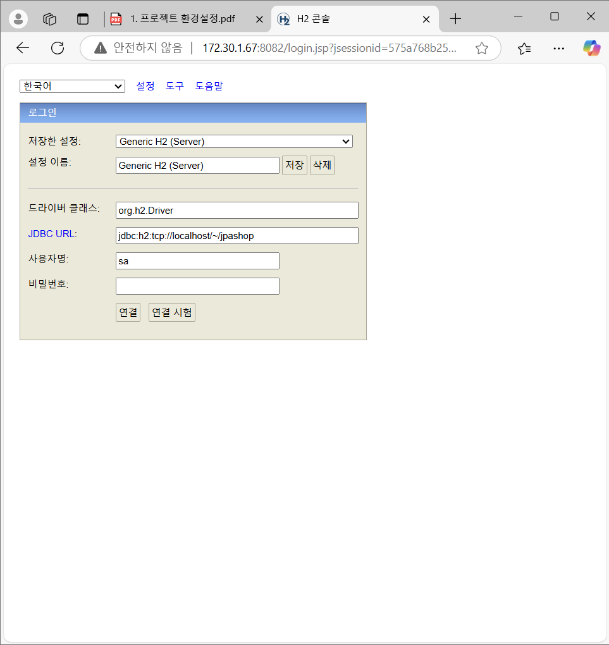Image resolution: width=609 pixels, height=645 pixels.
Task: Toggle the vertical tabs icon
Action: tap(83, 19)
